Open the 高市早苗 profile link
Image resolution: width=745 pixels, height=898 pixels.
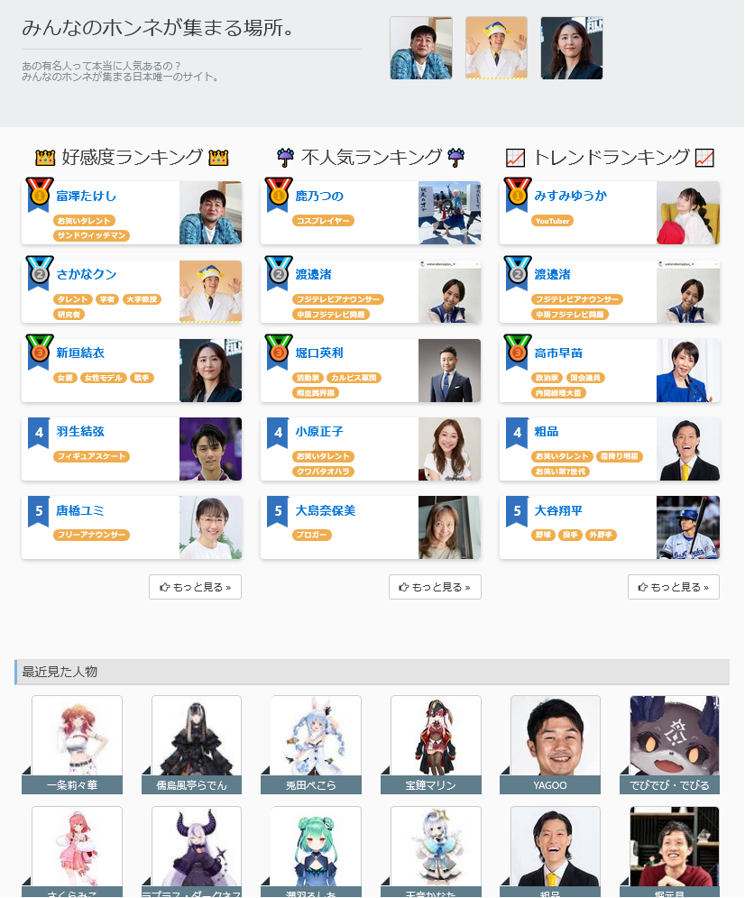[x=556, y=353]
